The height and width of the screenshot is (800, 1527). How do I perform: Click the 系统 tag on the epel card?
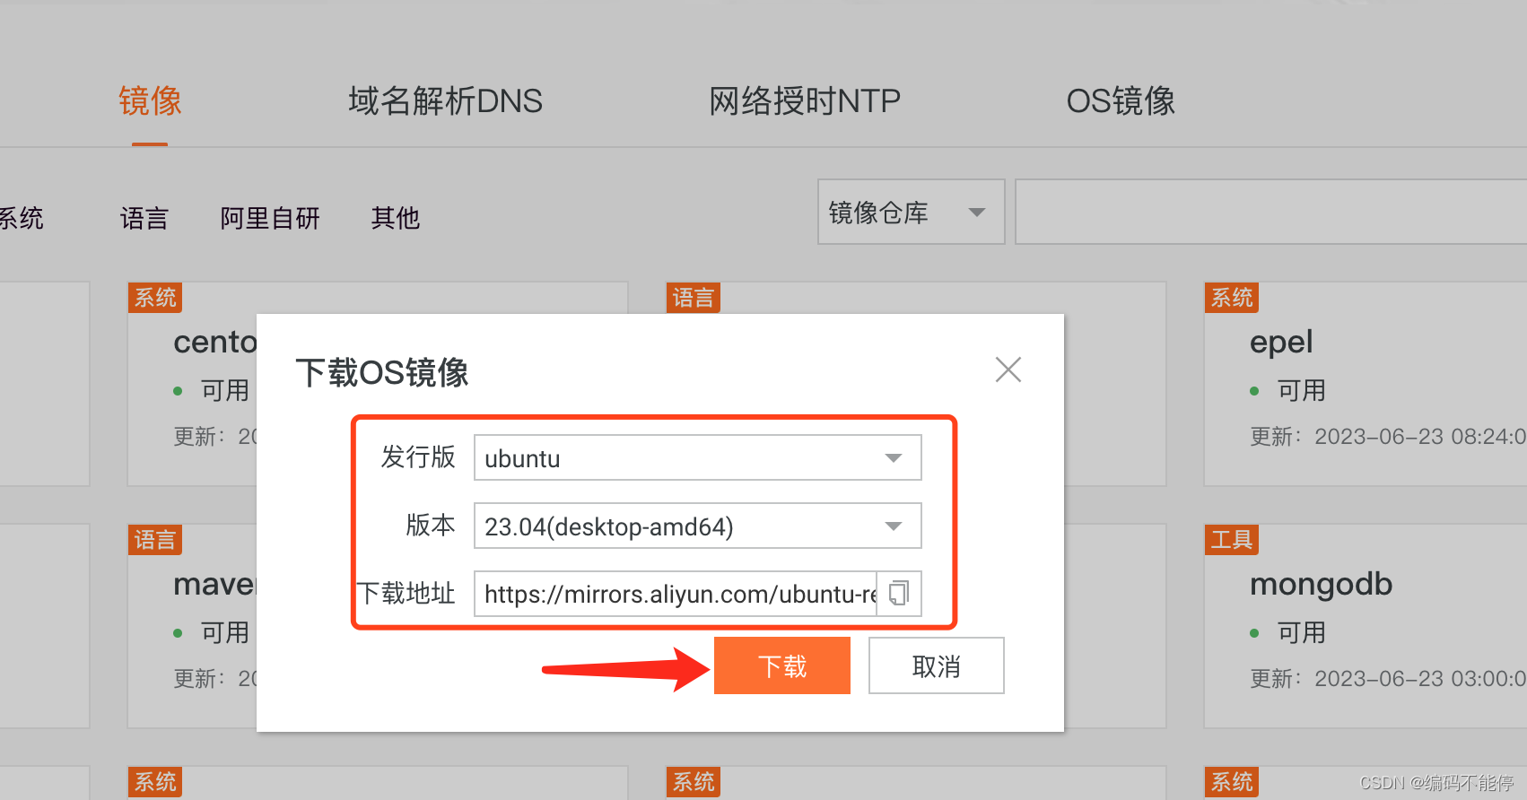click(x=1232, y=298)
